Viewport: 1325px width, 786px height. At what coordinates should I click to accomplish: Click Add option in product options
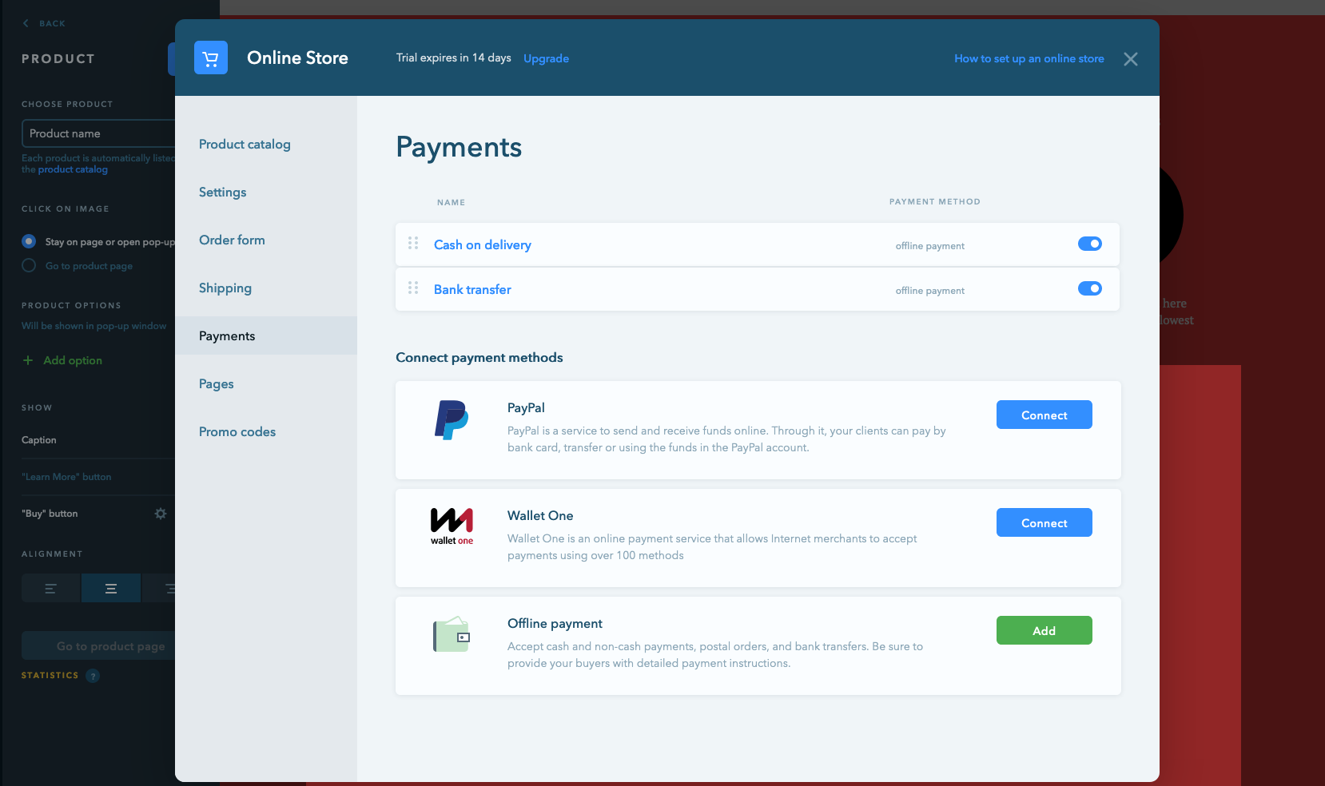73,360
